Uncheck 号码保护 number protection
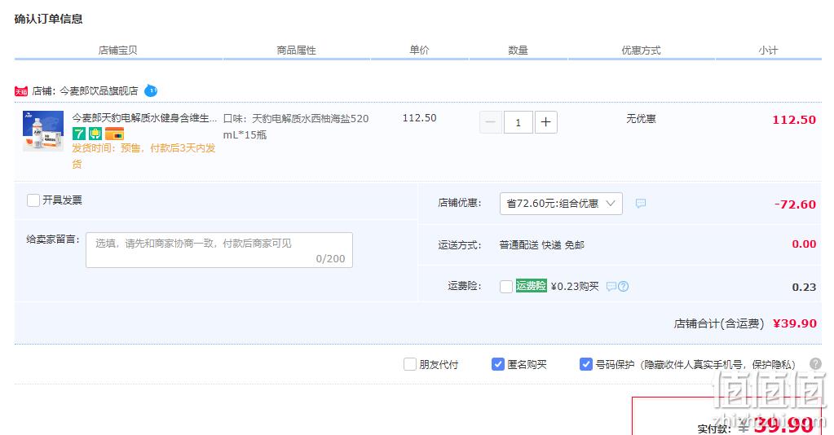834x435 pixels. (x=585, y=364)
